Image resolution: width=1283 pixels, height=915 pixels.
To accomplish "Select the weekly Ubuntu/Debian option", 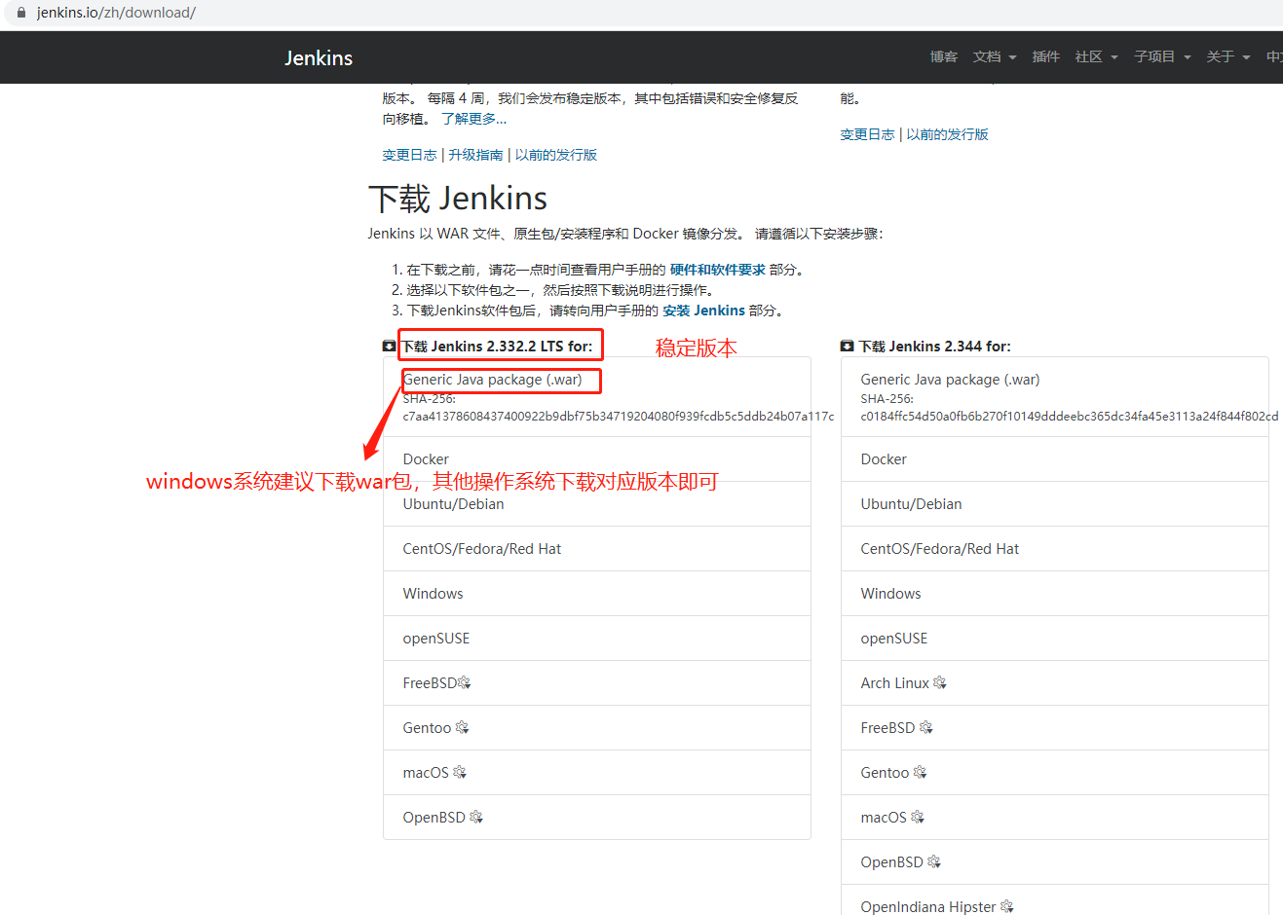I will point(1055,504).
